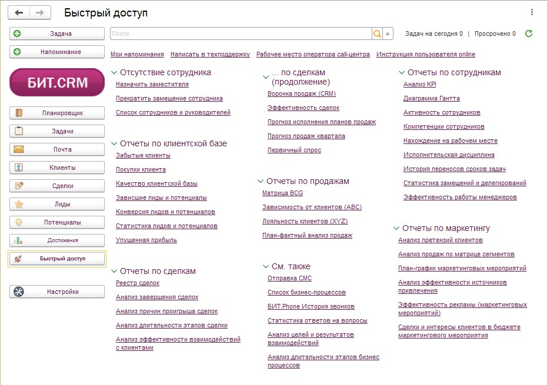Collapse the Отчеты по маркетингу section
Viewport: 547px width, 385px height.
click(396, 228)
